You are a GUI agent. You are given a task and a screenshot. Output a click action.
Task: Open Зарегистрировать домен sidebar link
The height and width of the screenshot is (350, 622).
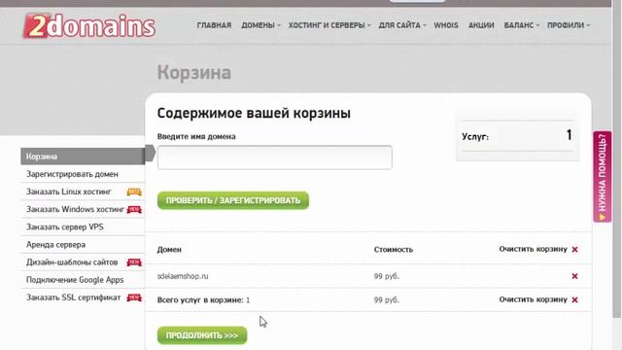click(x=72, y=174)
